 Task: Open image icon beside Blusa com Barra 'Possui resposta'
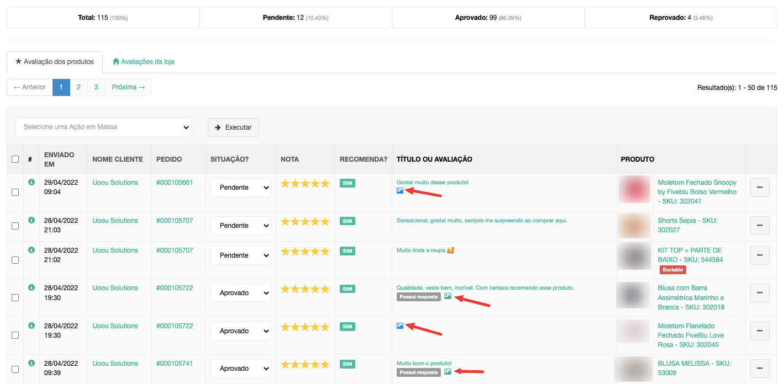(448, 296)
